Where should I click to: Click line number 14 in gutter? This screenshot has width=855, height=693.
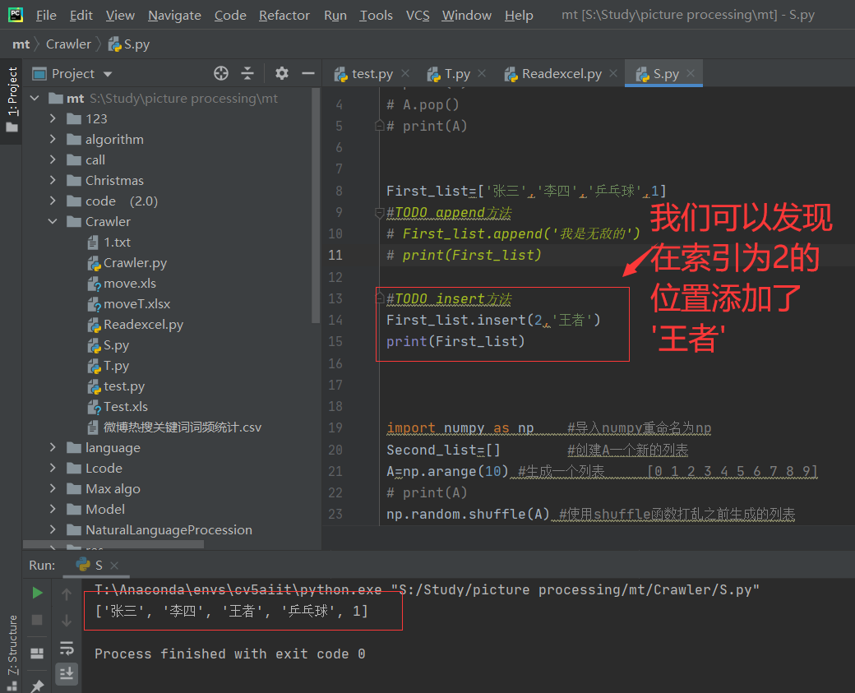(x=335, y=320)
